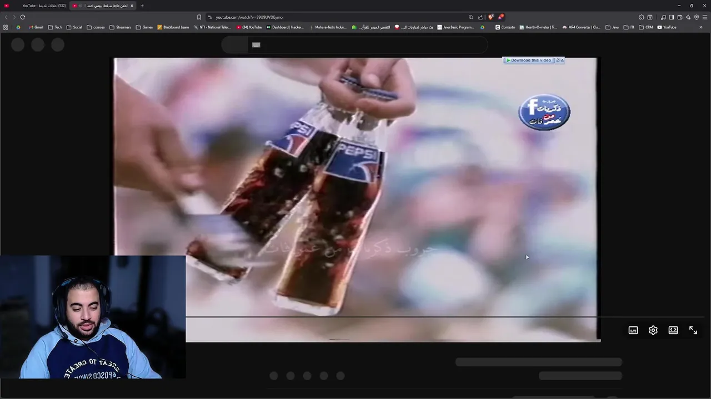The width and height of the screenshot is (711, 399).
Task: Switch to the first YouTube tab (532)
Action: pyautogui.click(x=36, y=6)
